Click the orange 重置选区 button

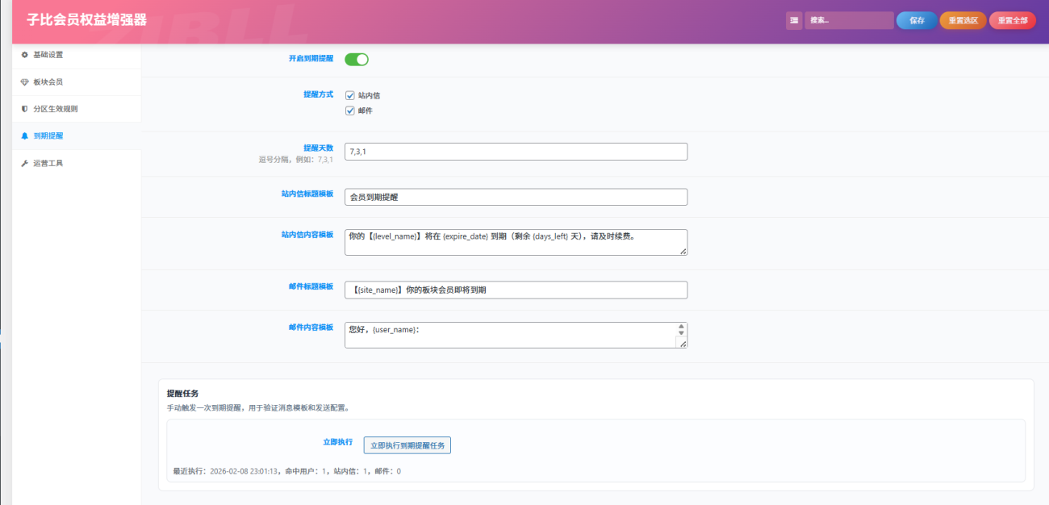[963, 20]
